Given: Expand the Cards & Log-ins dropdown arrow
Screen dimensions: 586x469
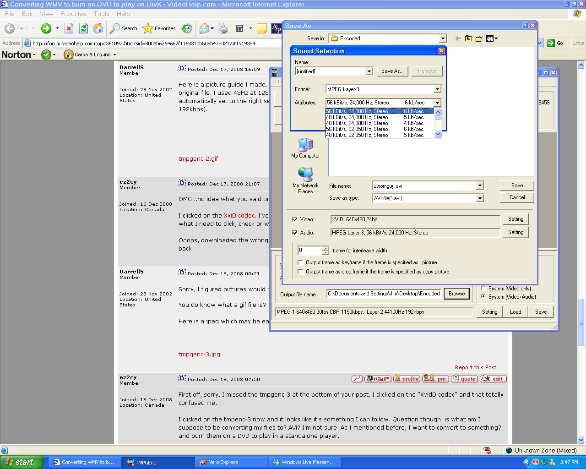Looking at the screenshot, I should pyautogui.click(x=114, y=55).
